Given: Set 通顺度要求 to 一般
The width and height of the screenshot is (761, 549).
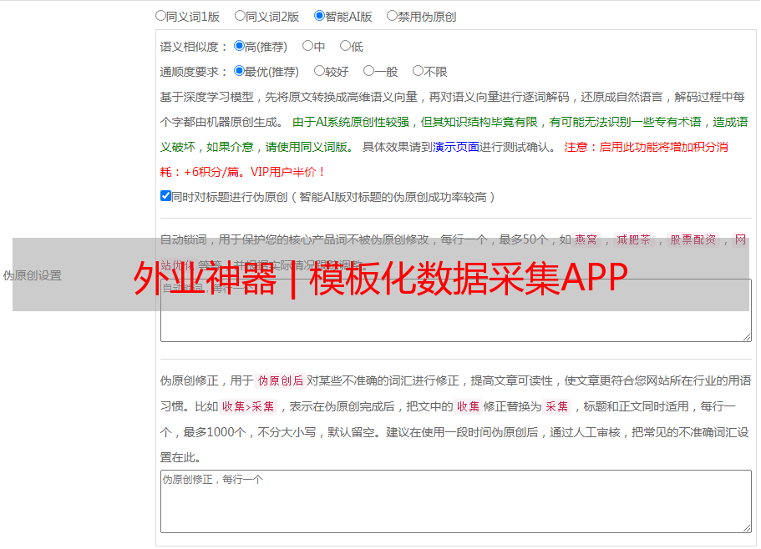Looking at the screenshot, I should click(x=369, y=71).
